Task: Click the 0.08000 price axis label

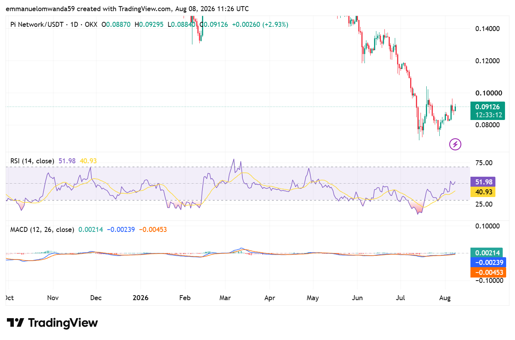Action: pos(488,125)
